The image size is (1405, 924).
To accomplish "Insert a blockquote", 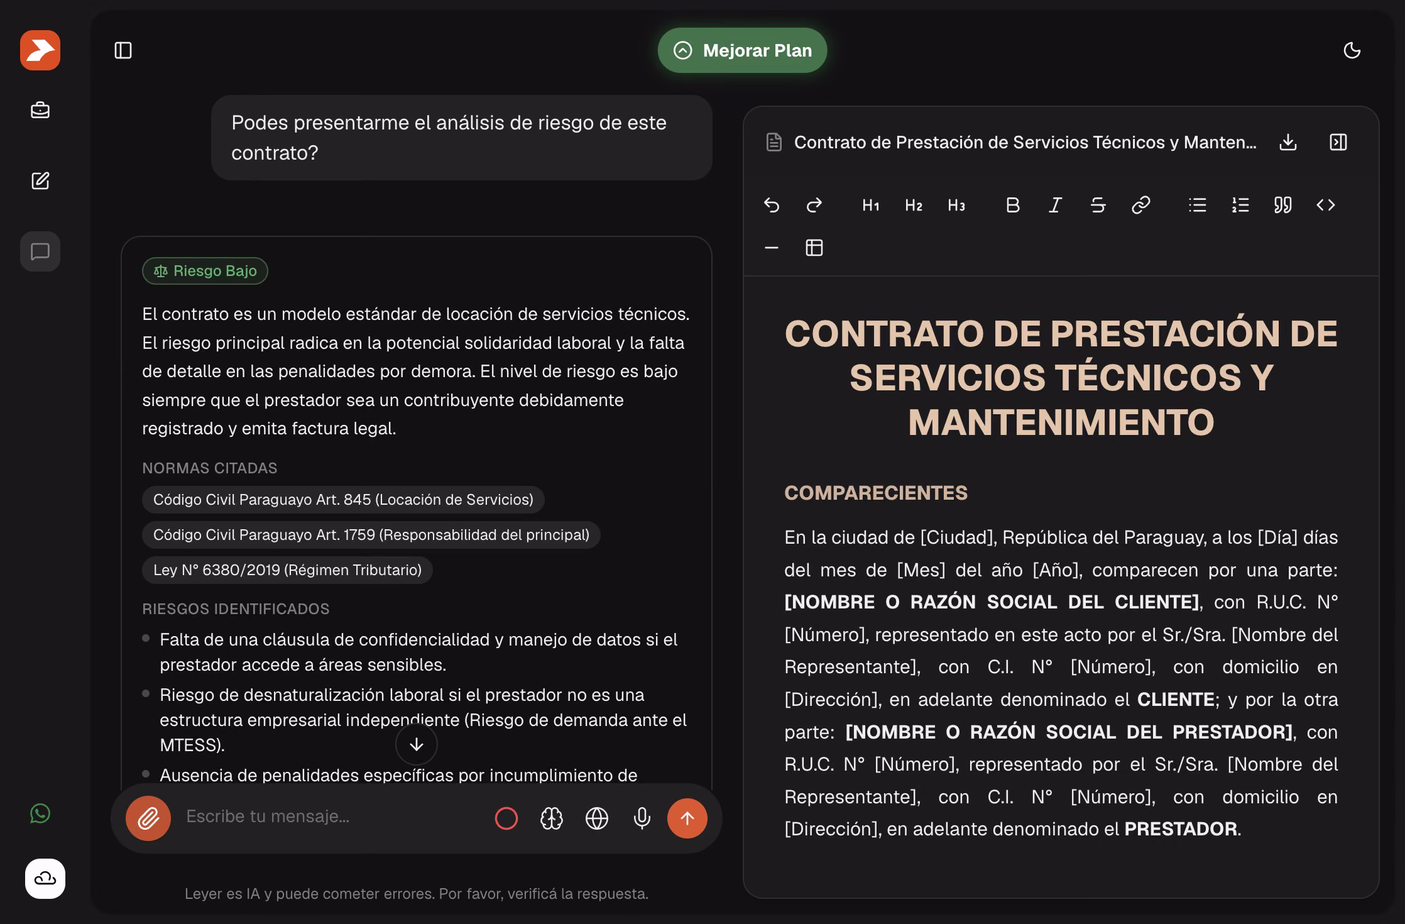I will tap(1283, 205).
